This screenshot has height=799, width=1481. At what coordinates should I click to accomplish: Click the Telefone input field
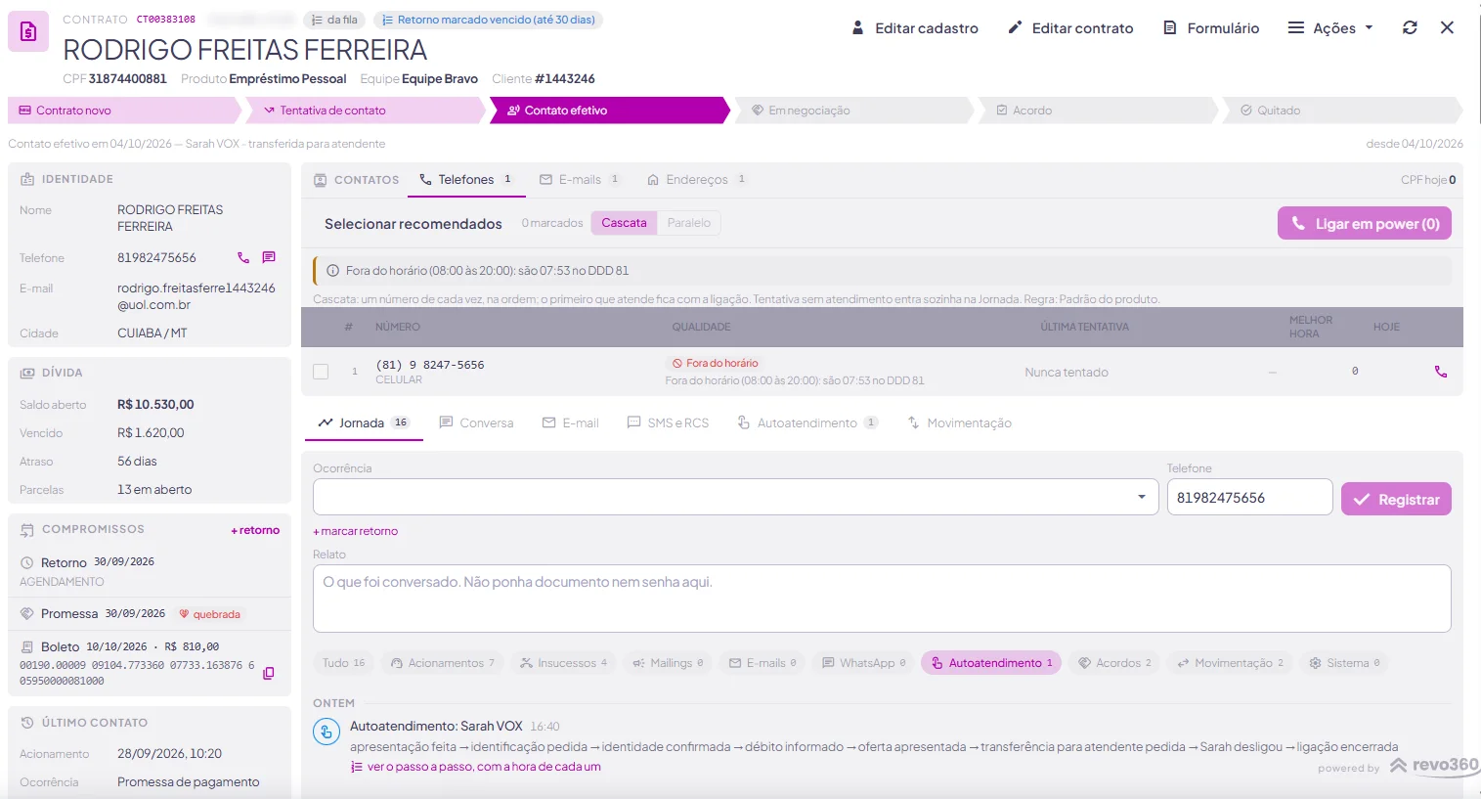point(1249,497)
